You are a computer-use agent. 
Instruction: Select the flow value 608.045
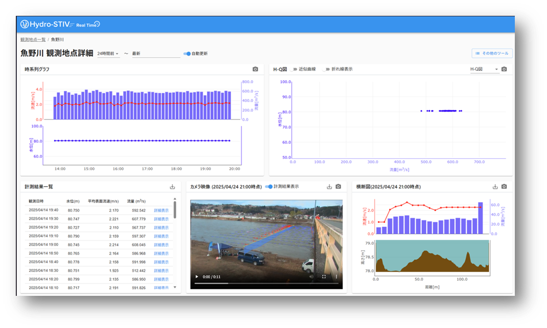(x=139, y=245)
